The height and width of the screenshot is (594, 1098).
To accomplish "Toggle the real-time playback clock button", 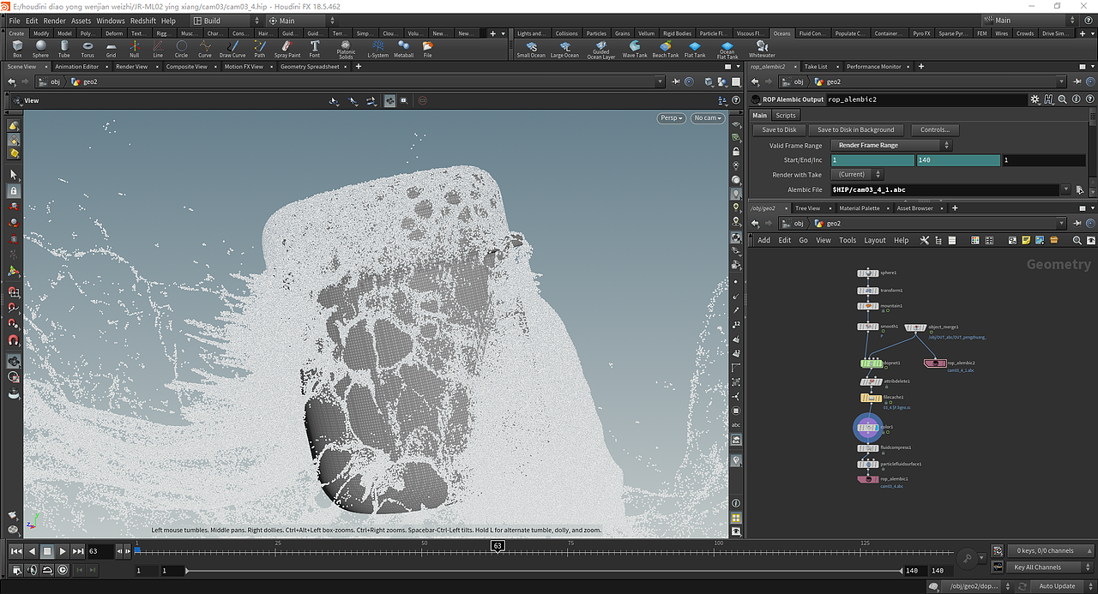I will coord(63,570).
